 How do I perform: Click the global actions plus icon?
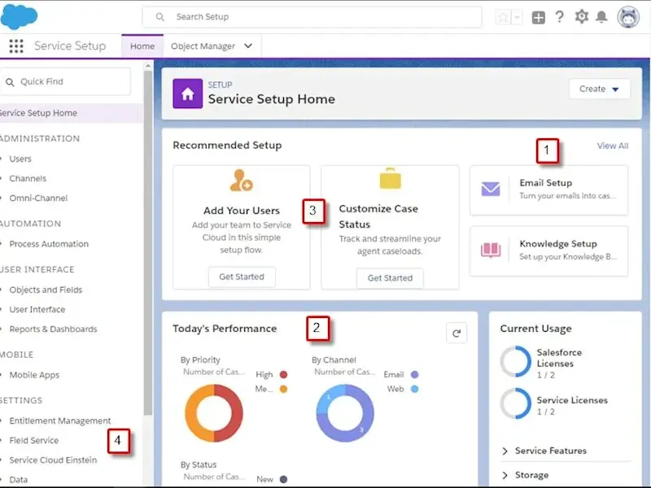[539, 17]
